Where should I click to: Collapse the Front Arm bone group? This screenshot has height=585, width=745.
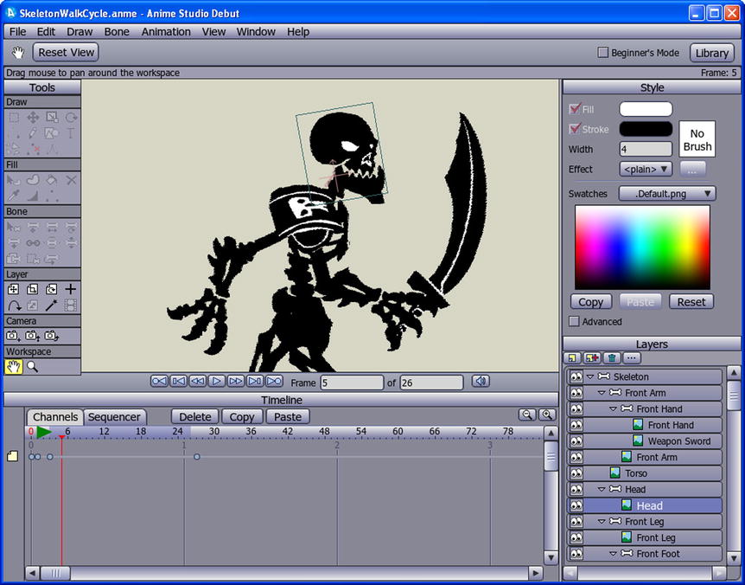[x=602, y=393]
